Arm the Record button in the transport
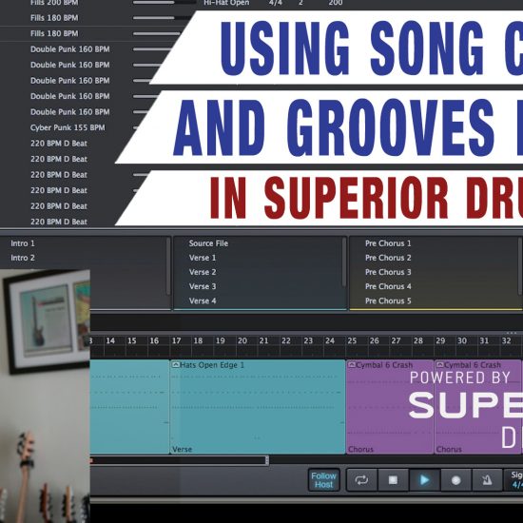The height and width of the screenshot is (523, 523). 455,480
